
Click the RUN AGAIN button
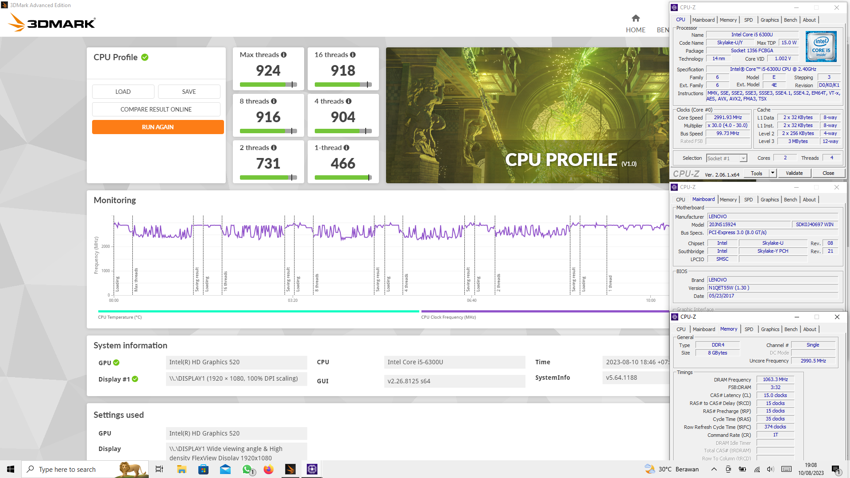(x=158, y=127)
